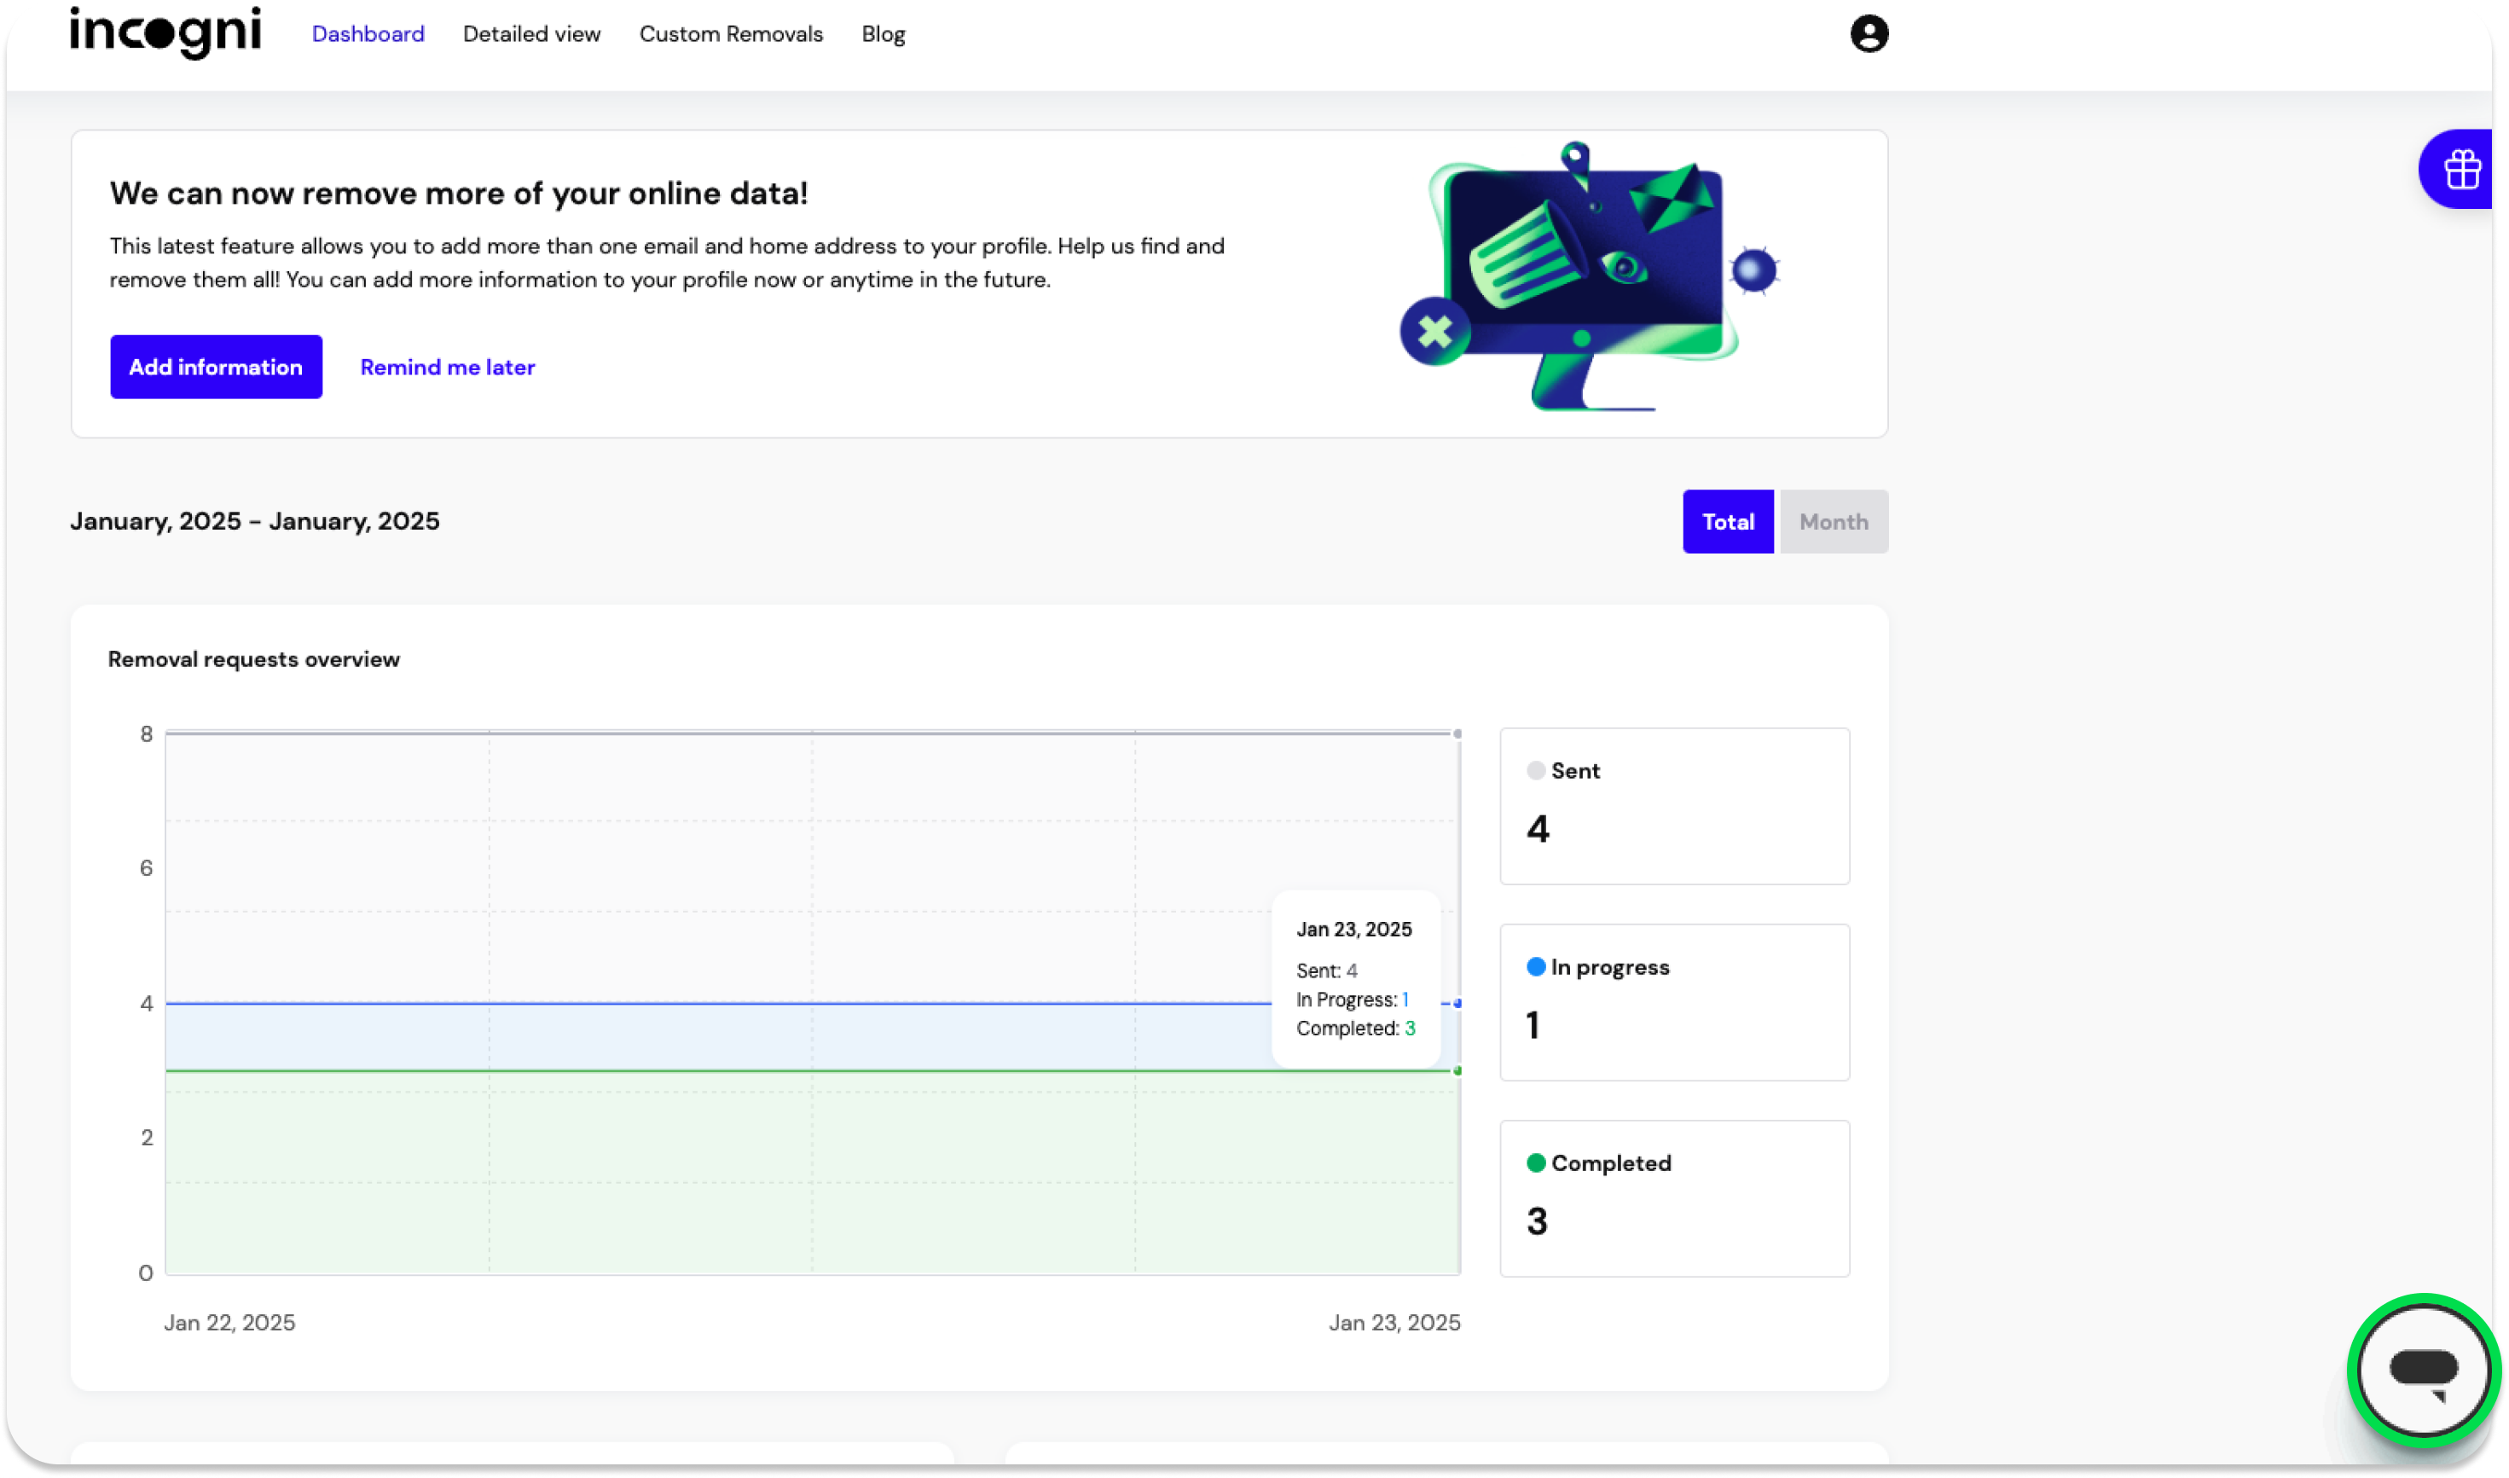The image size is (2509, 1478).
Task: Click the green Completed legend dot
Action: click(1535, 1163)
